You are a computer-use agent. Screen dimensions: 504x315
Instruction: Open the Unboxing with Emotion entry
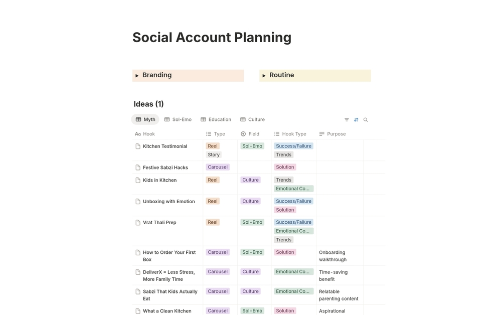(169, 201)
